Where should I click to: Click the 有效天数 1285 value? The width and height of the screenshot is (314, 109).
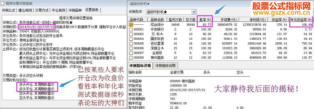(x=173, y=94)
